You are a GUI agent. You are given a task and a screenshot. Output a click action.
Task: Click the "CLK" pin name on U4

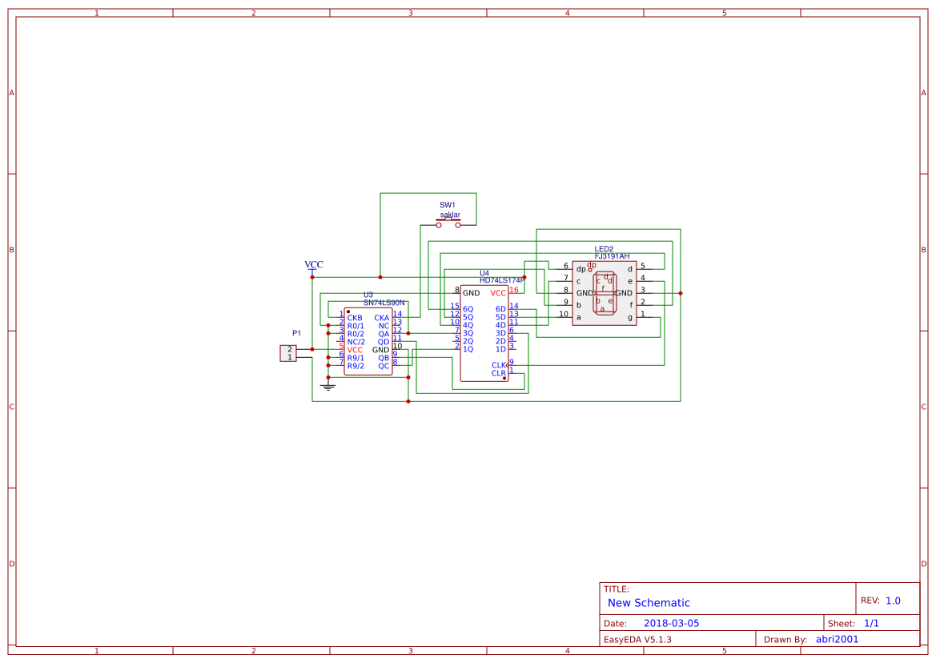click(499, 365)
